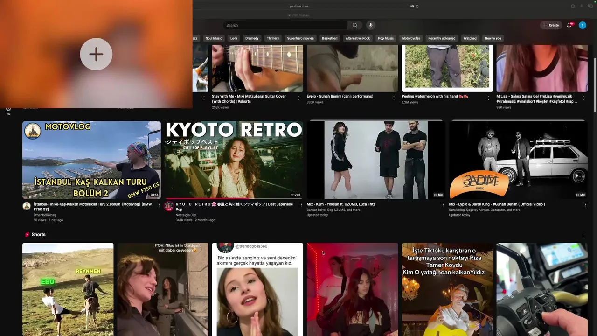This screenshot has width=597, height=336.
Task: Open the Ömer Bölükbaş channel avatar
Action: click(x=27, y=206)
